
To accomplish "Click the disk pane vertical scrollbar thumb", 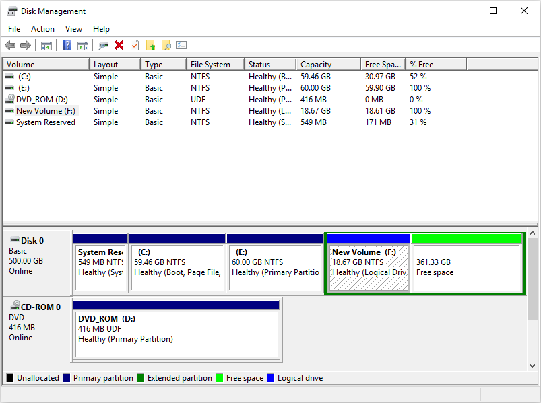I will 532,279.
